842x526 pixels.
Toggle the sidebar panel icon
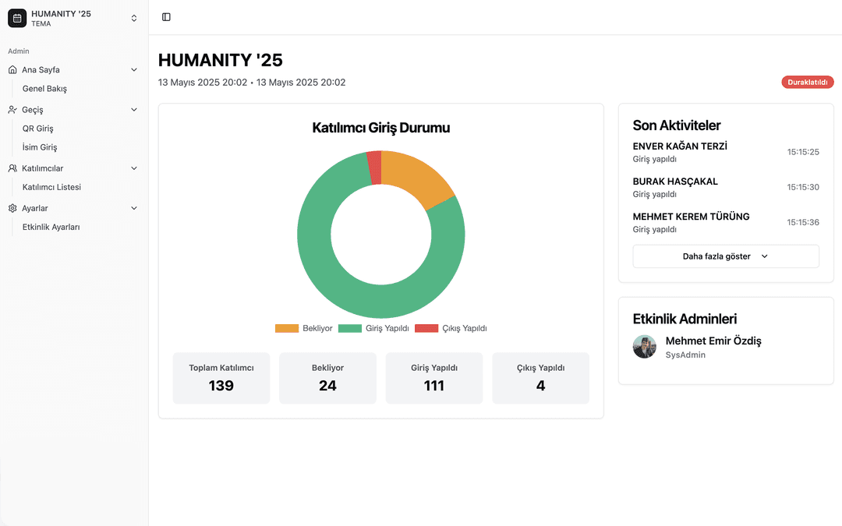click(166, 17)
